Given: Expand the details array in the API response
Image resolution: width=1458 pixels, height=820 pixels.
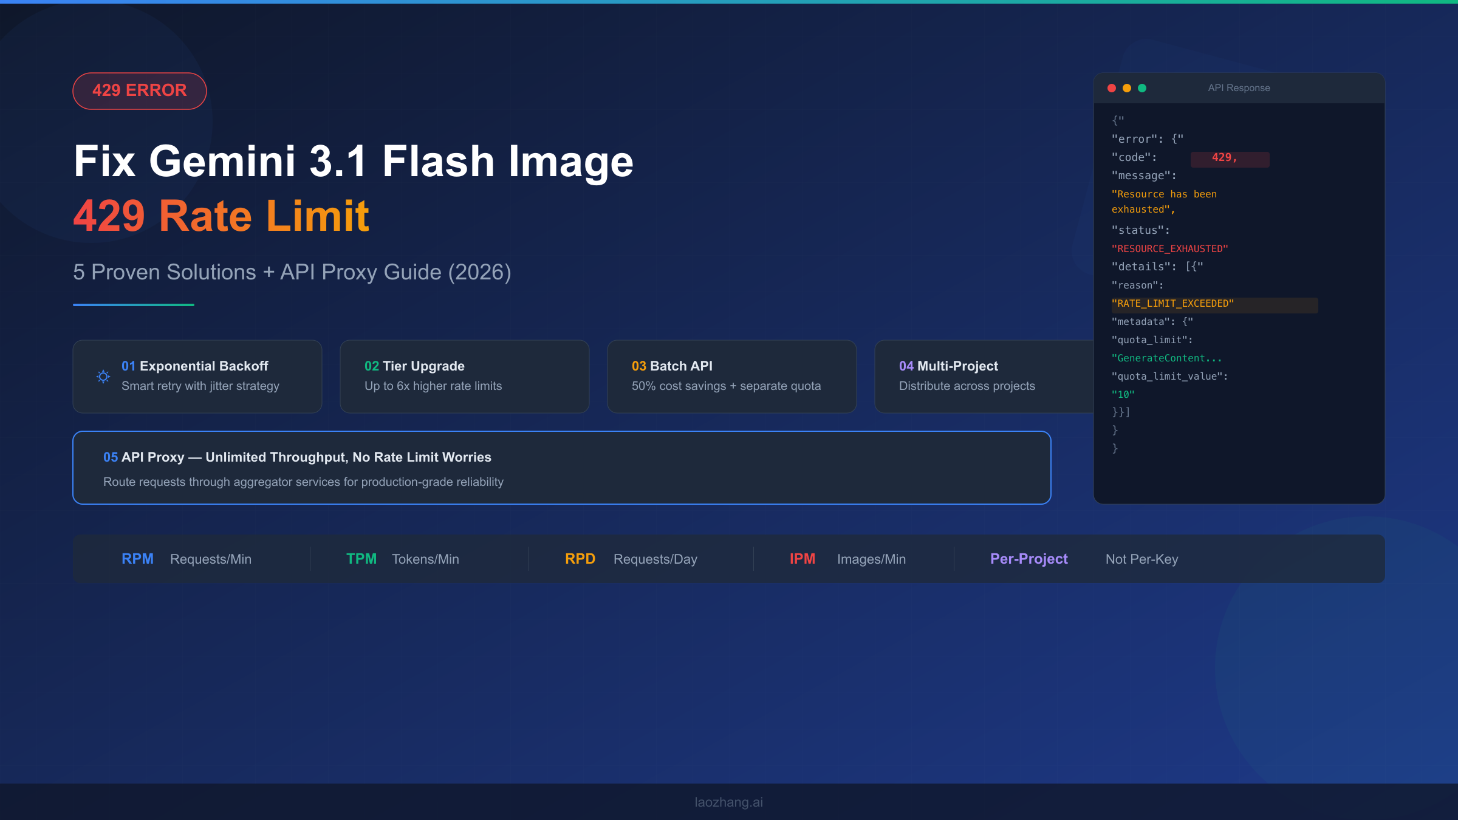Looking at the screenshot, I should (1155, 266).
